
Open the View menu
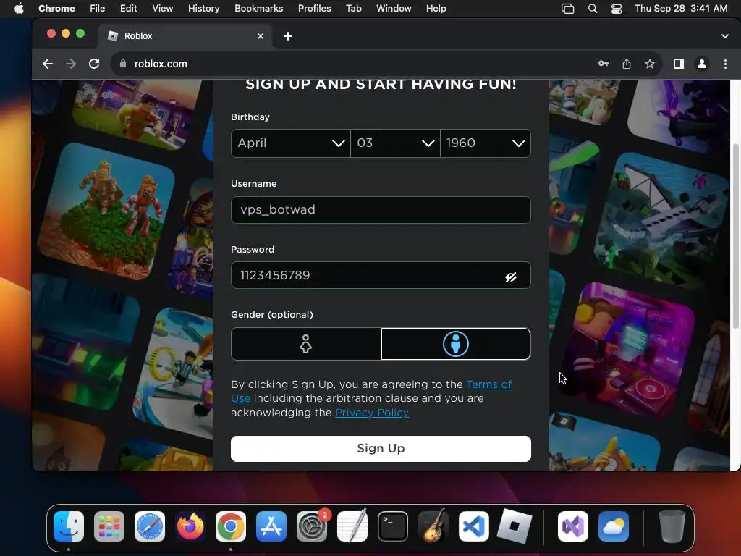(163, 9)
